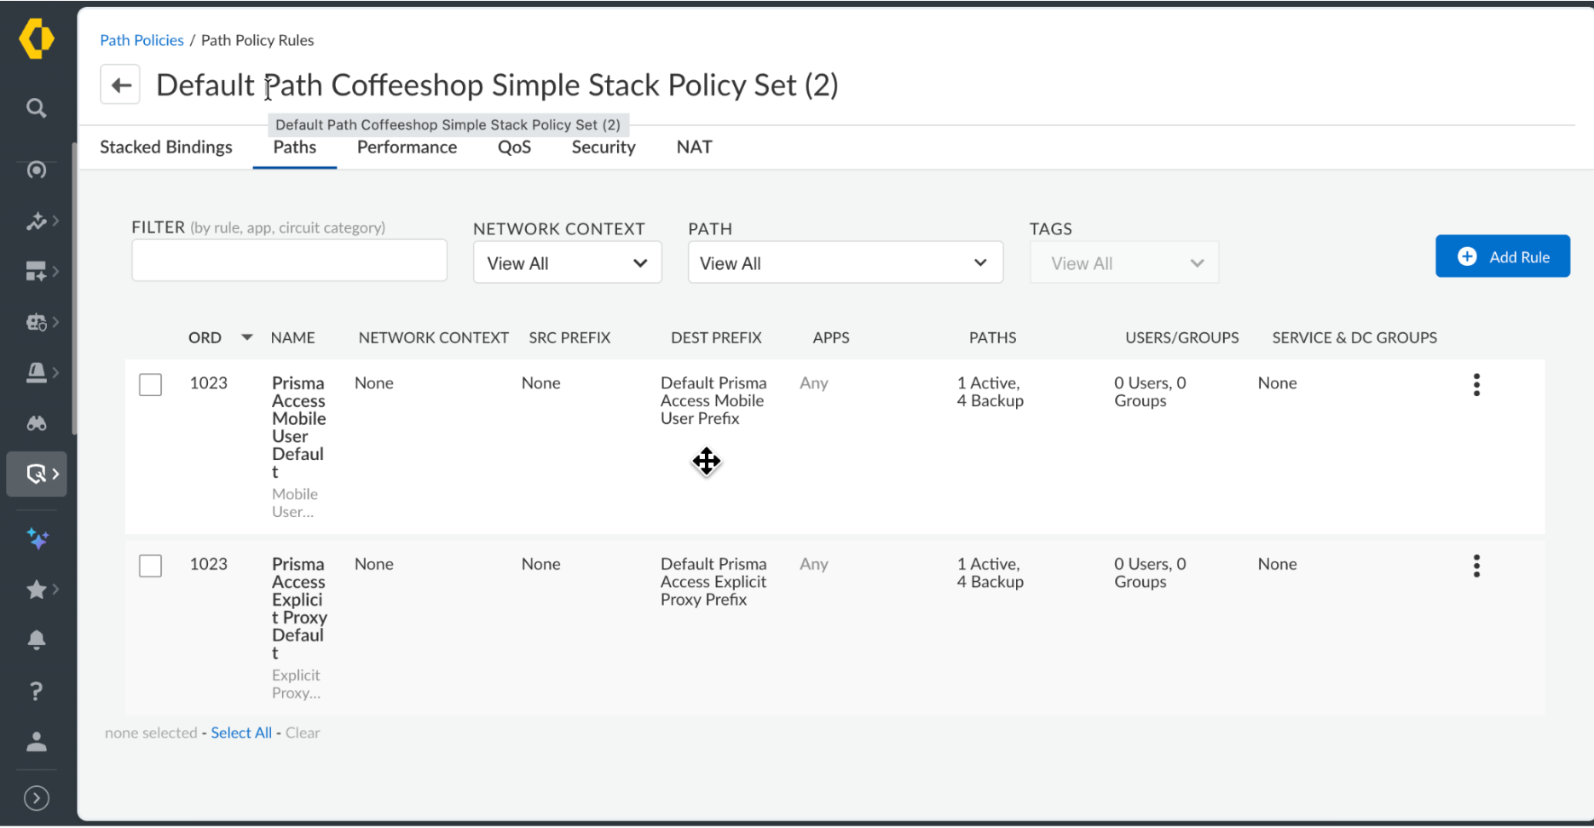This screenshot has width=1594, height=828.
Task: Switch to the Performance tab
Action: [x=407, y=147]
